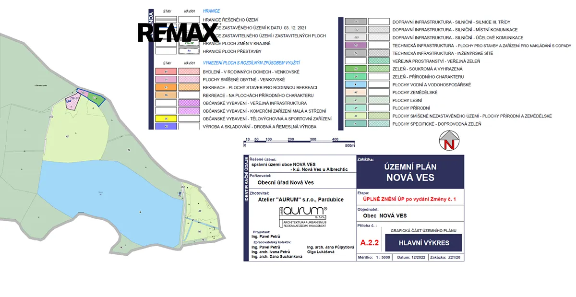Click the PLOCHY PŘÍRODNÍ legend label
Image resolution: width=576 pixels, height=297 pixels.
[x=411, y=108]
